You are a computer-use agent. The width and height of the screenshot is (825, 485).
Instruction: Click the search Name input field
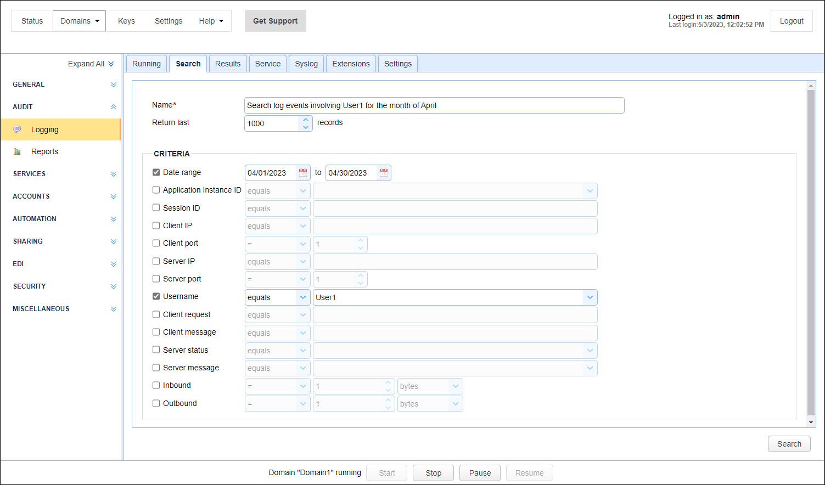click(x=434, y=105)
